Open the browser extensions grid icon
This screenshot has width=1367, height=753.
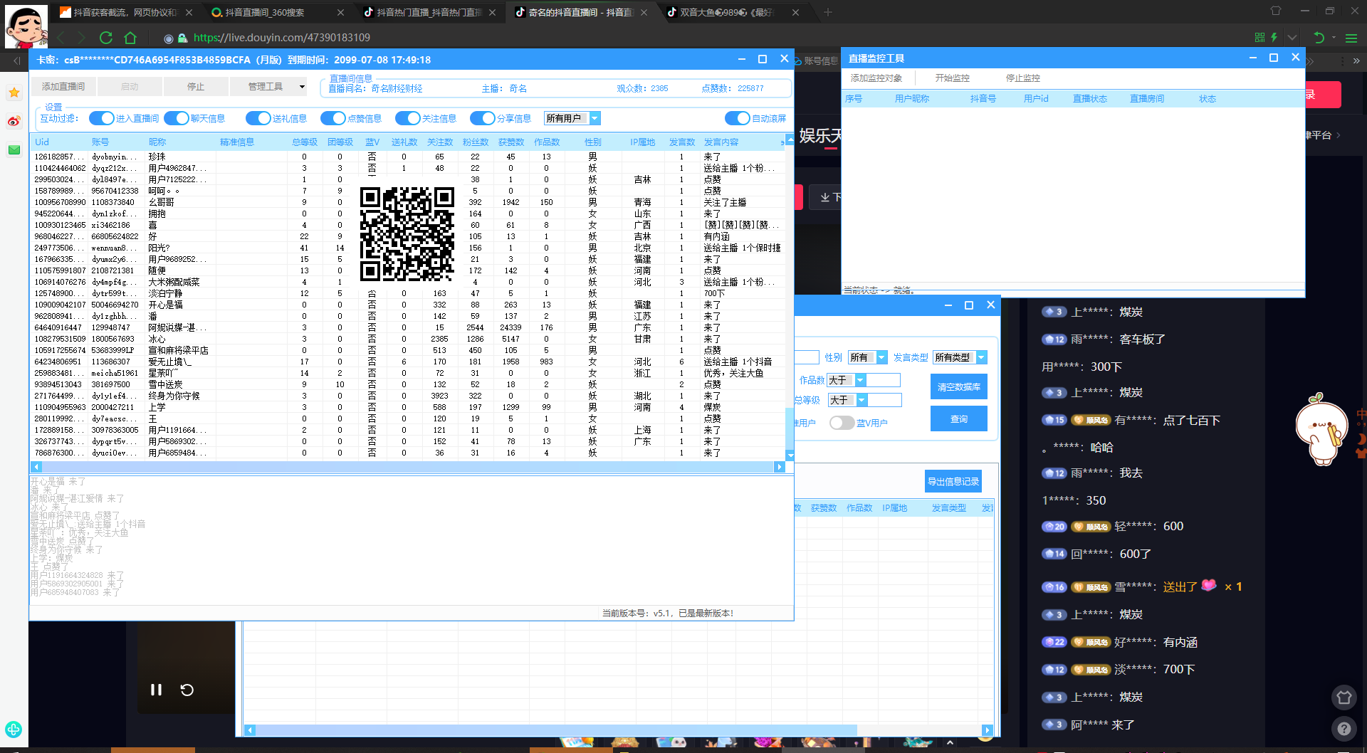1259,38
